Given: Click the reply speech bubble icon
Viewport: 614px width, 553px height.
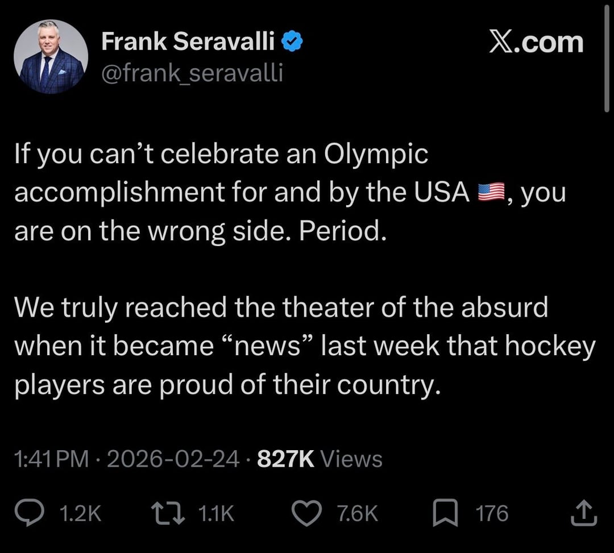Looking at the screenshot, I should tap(42, 514).
